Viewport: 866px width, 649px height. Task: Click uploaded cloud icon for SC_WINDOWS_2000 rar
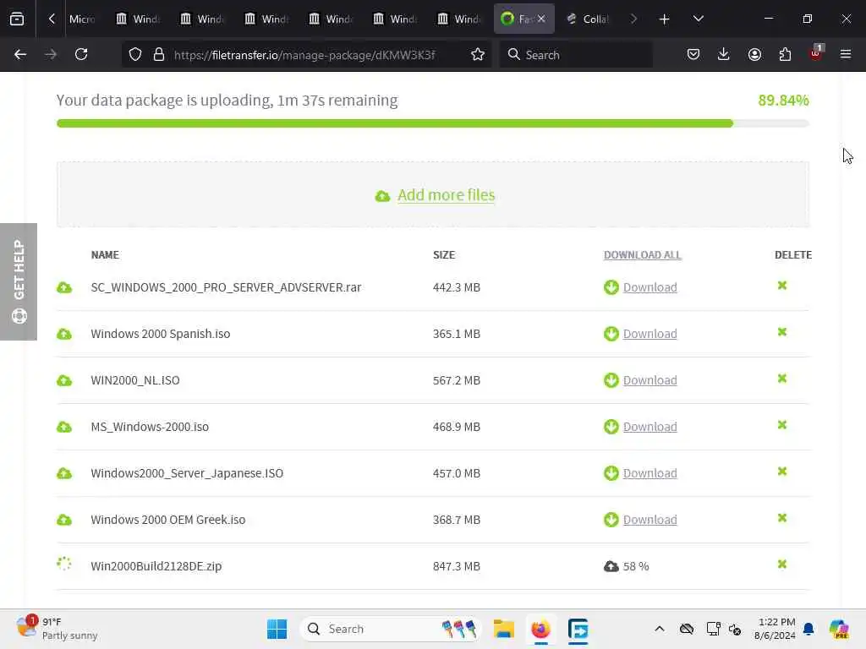64,287
